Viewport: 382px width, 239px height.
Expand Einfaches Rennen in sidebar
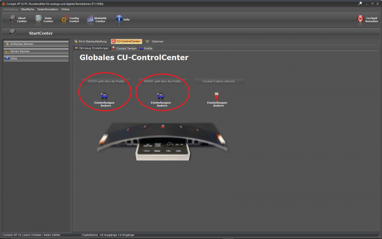coord(35,43)
